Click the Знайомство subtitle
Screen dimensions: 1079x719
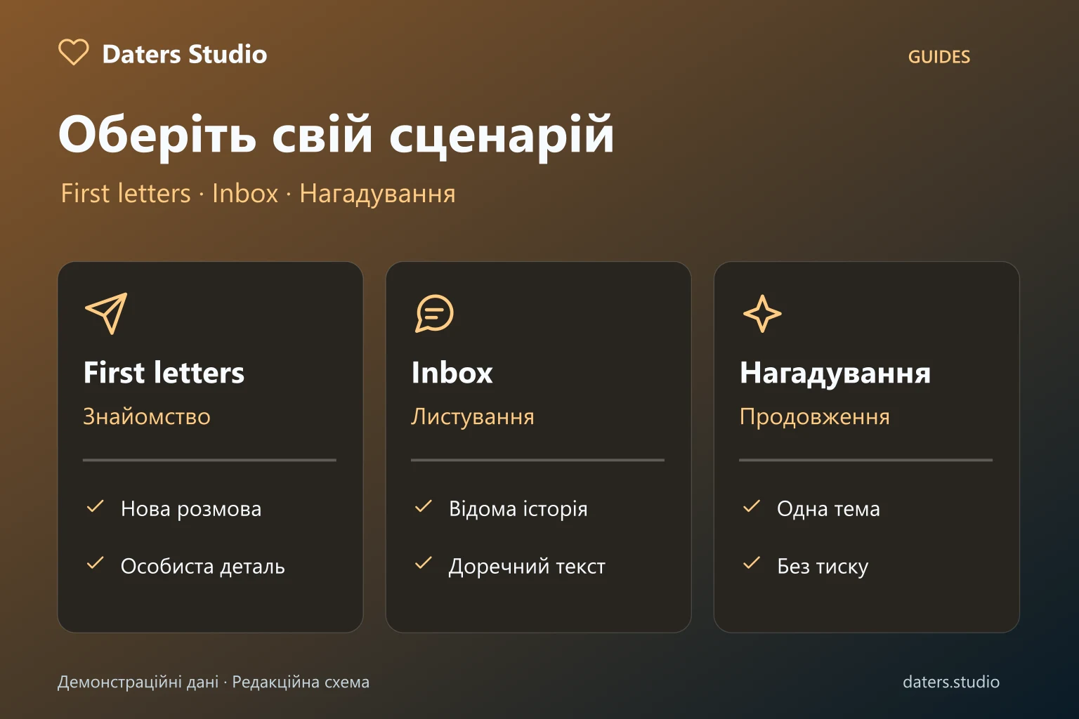click(147, 416)
